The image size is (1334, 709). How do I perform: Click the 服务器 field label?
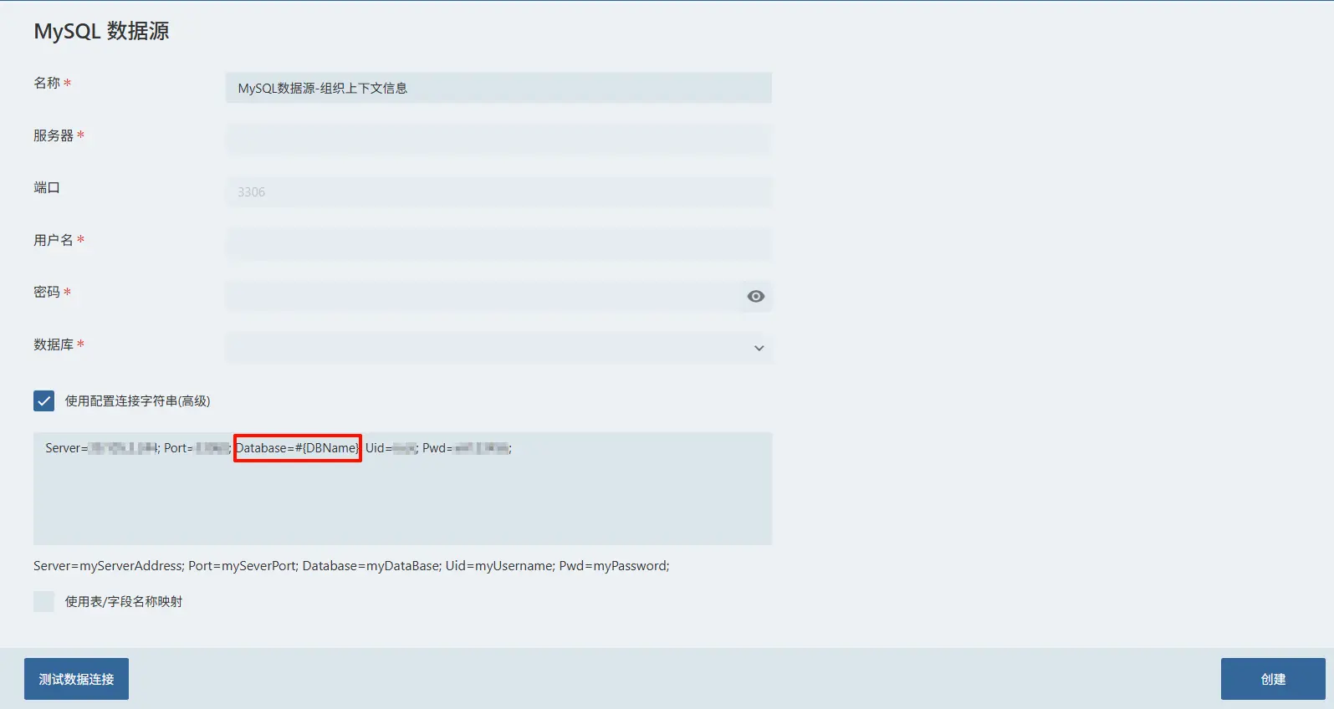tap(54, 135)
